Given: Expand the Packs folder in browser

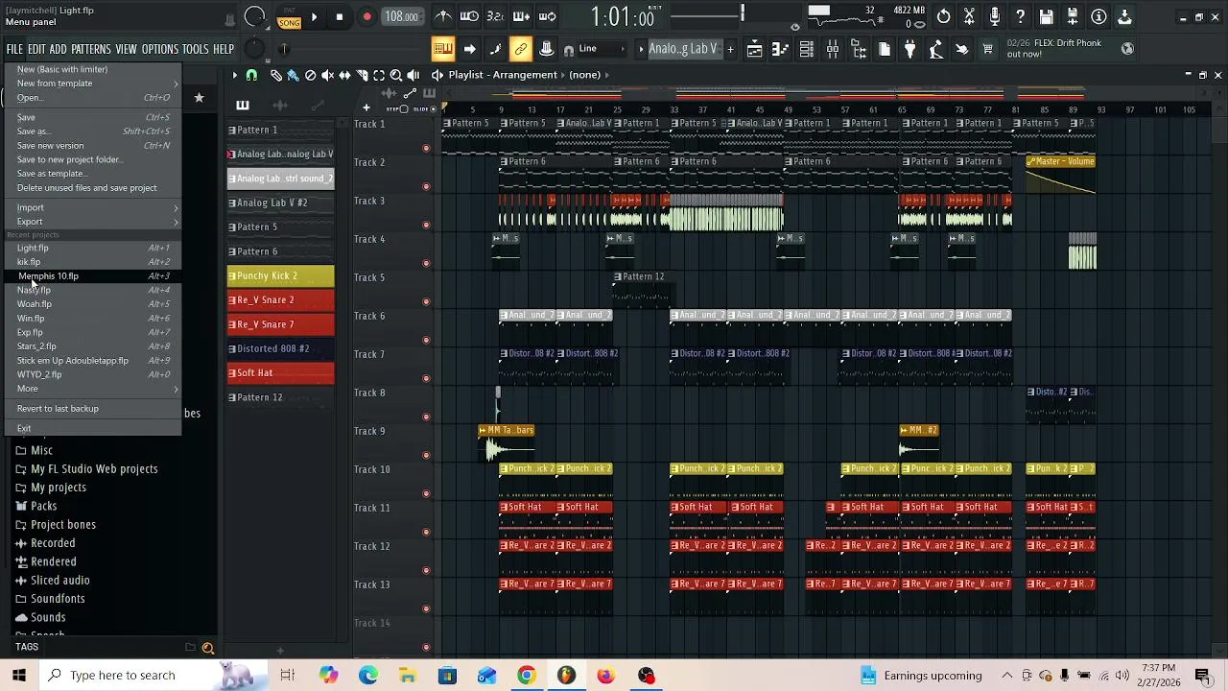Looking at the screenshot, I should coord(44,506).
